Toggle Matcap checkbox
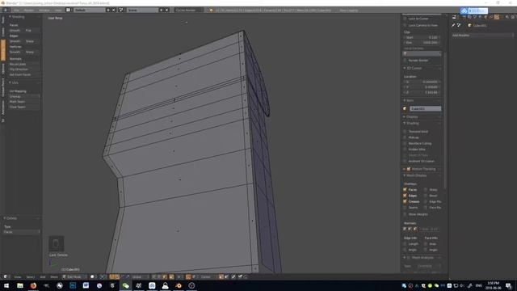Image resolution: width=517 pixels, height=291 pixels. pyautogui.click(x=405, y=137)
